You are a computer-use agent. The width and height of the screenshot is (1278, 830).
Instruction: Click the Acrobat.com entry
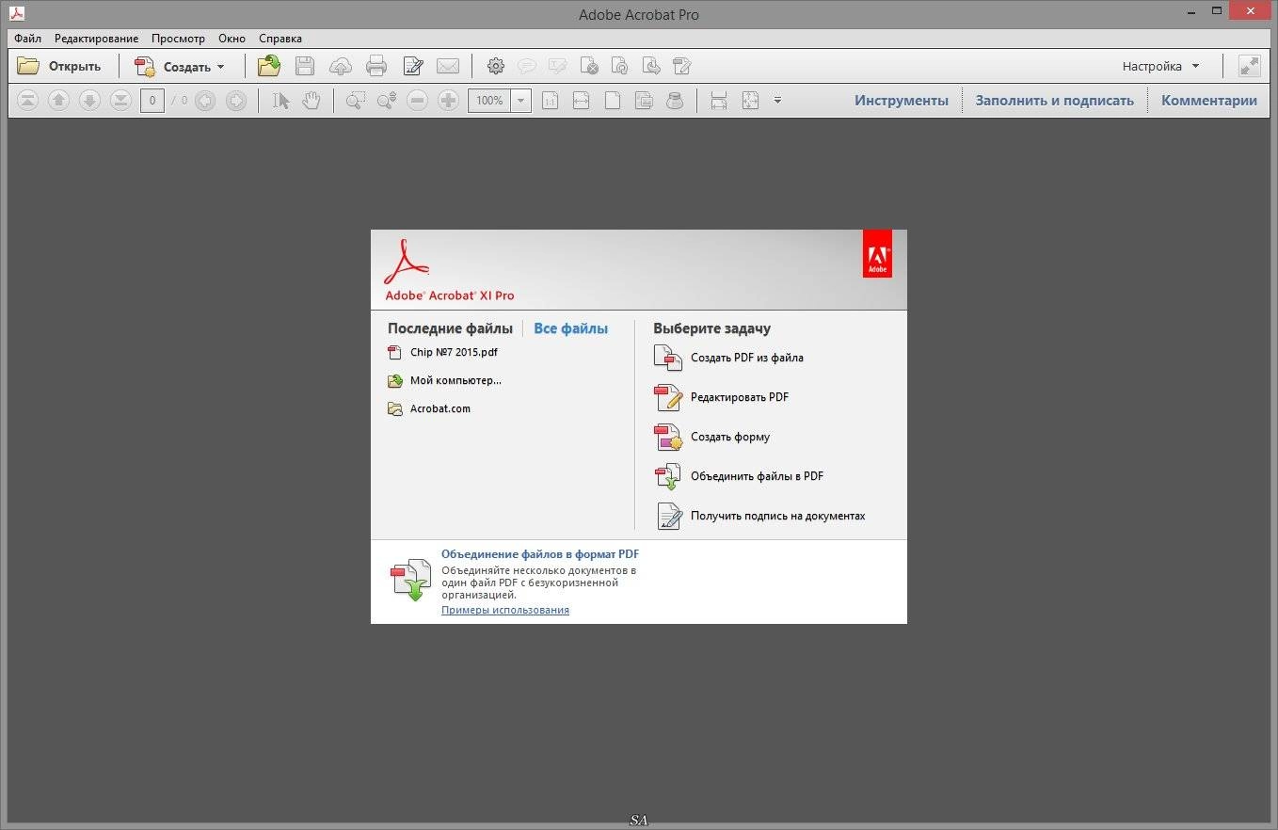429,409
